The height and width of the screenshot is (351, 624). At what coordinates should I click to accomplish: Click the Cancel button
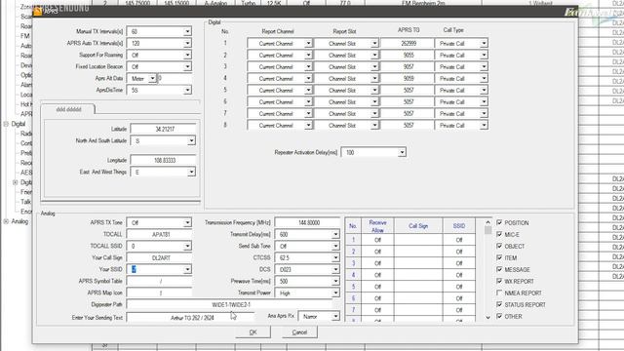pyautogui.click(x=299, y=332)
